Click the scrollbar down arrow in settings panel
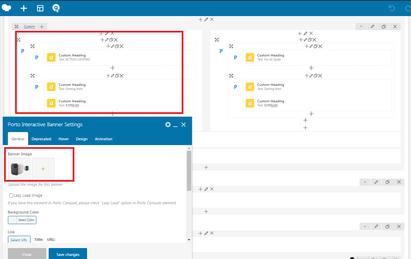Screen dimensions: 411x259 coord(189,240)
